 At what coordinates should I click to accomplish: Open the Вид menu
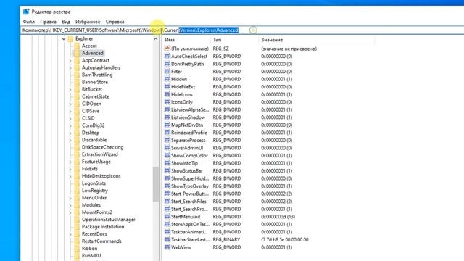66,22
